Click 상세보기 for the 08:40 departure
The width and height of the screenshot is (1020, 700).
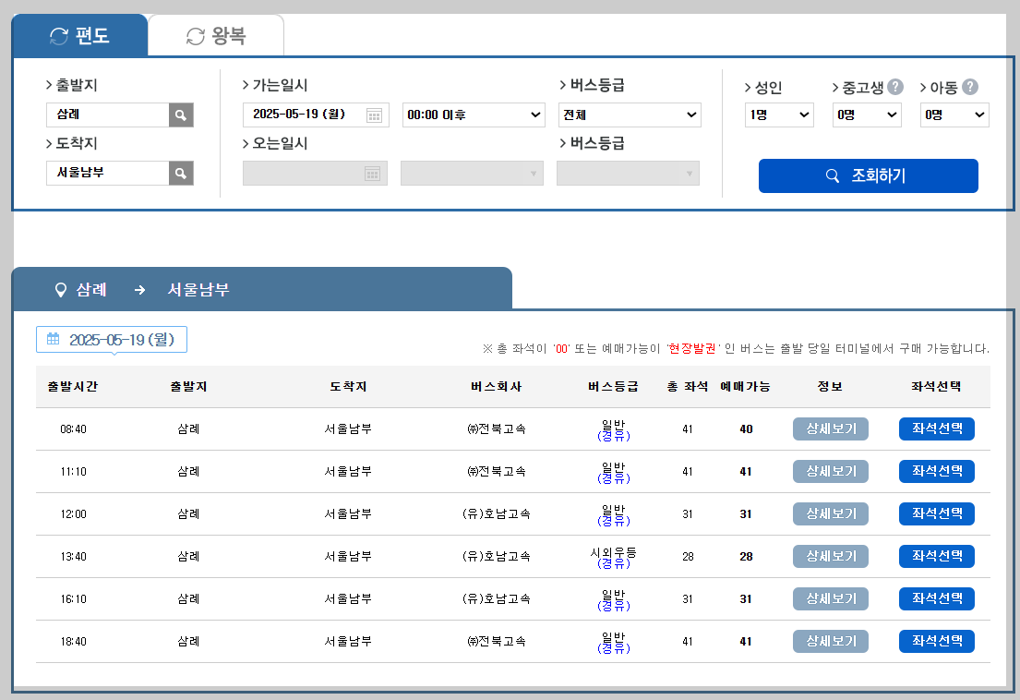click(x=830, y=428)
